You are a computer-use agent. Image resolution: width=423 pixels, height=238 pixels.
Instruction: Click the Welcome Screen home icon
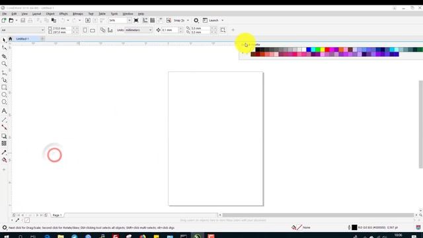point(11,38)
